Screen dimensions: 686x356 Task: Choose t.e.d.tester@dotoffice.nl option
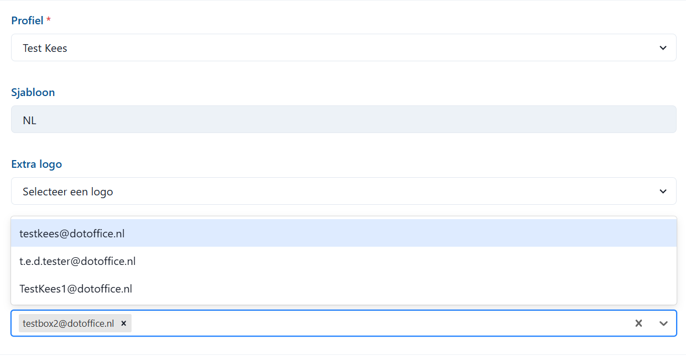[77, 261]
